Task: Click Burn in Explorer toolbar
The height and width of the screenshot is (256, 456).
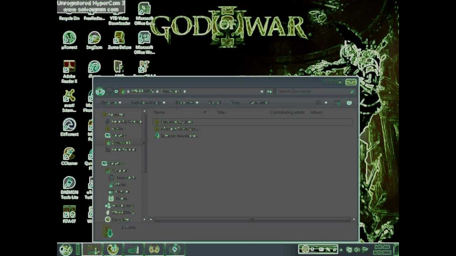Action: tap(235, 103)
